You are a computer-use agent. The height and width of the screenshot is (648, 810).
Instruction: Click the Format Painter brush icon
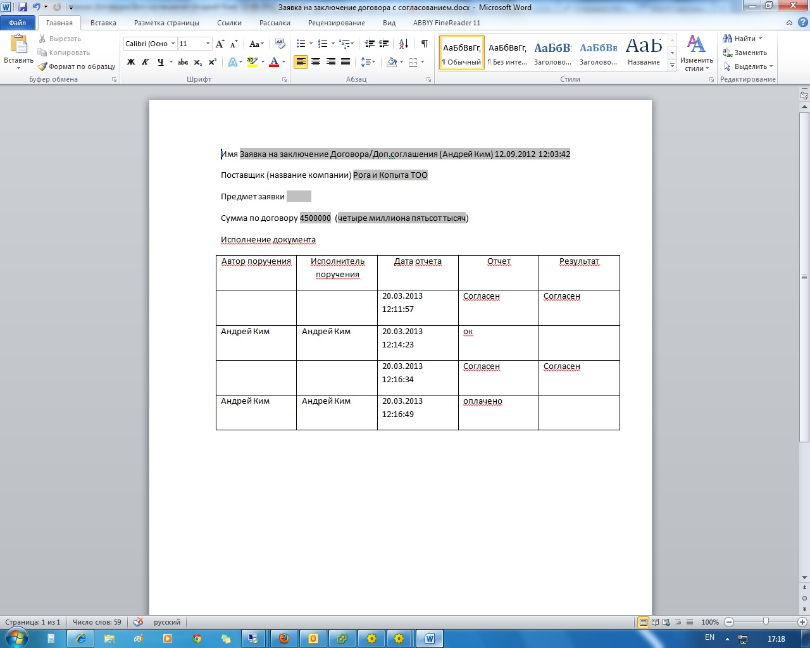click(42, 66)
